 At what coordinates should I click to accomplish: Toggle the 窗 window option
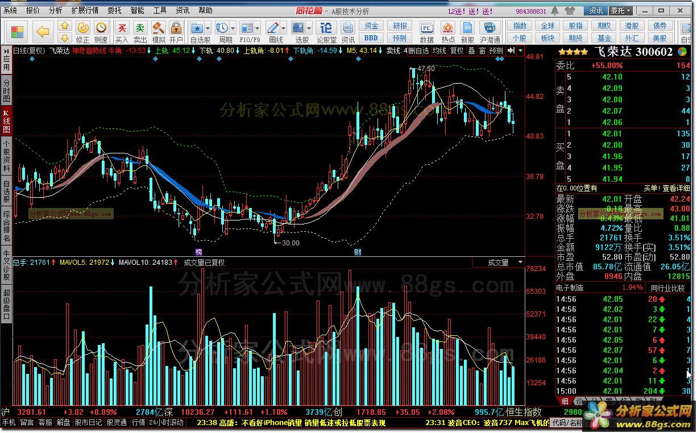(x=482, y=51)
